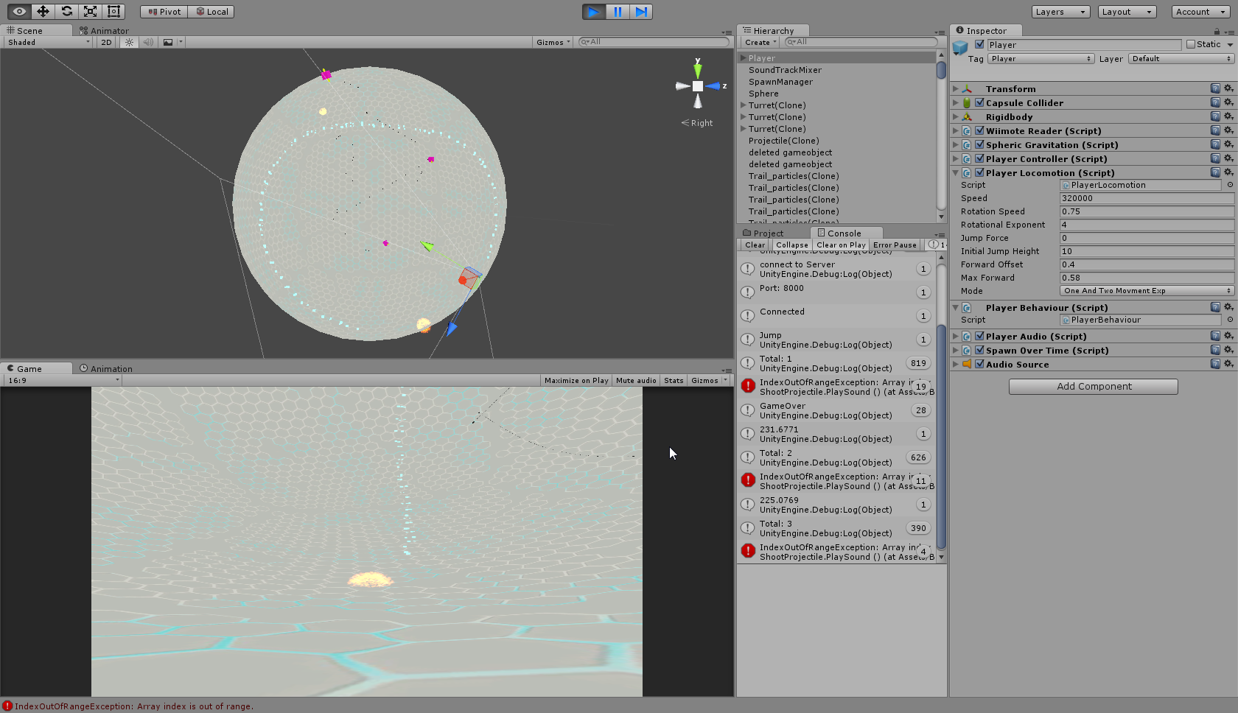Disable Wiimote Reader script checkbox

pos(979,130)
